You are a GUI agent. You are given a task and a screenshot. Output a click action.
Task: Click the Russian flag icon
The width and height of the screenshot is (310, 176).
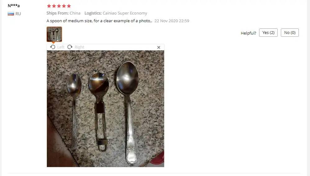pyautogui.click(x=11, y=14)
